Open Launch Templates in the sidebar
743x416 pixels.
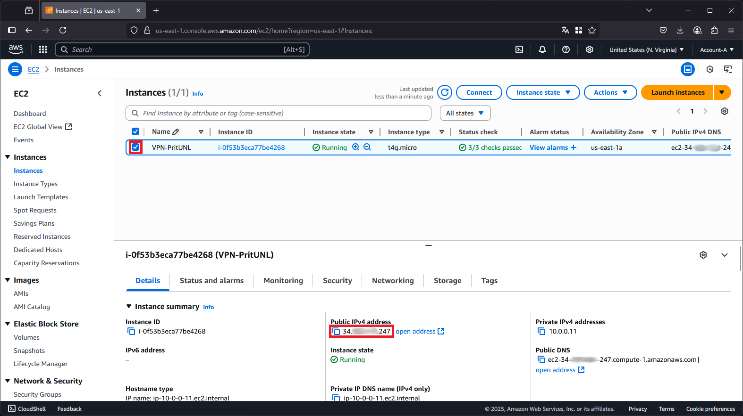coord(41,197)
